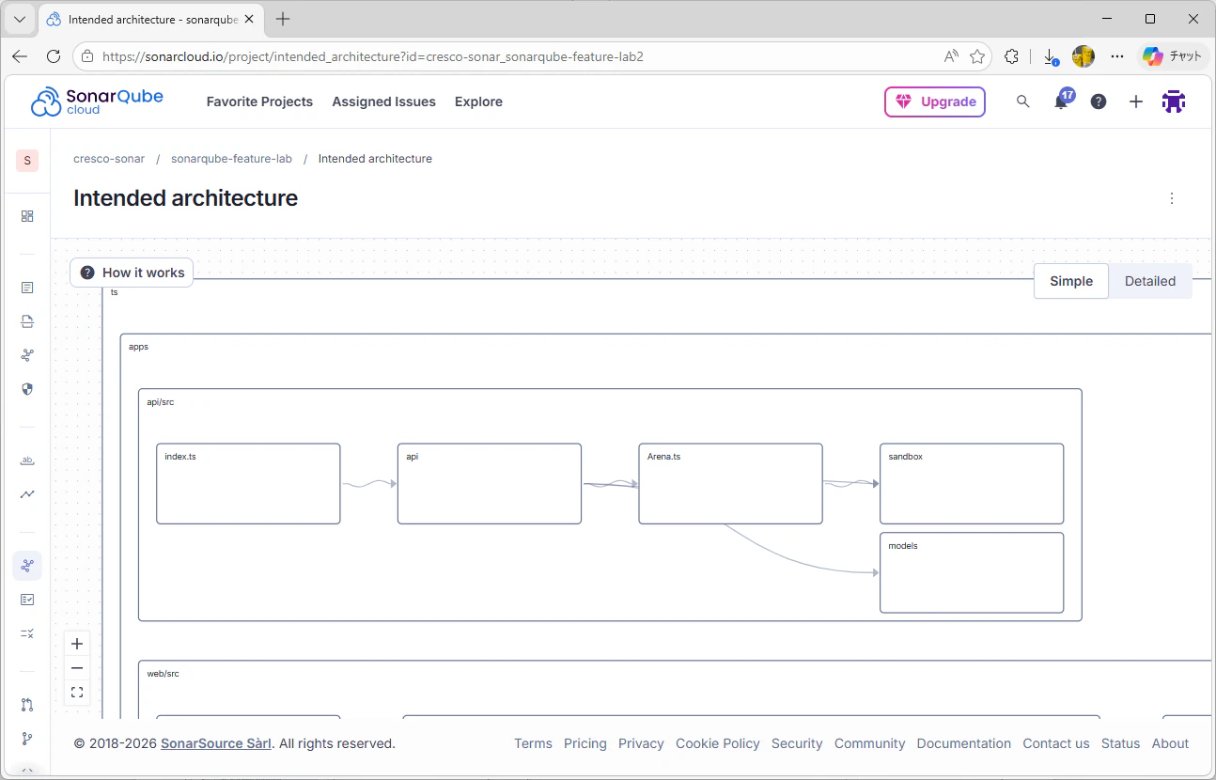Click the checklist icon below the highlighted architecture icon
Screen dimensions: 1216x780
[27, 600]
